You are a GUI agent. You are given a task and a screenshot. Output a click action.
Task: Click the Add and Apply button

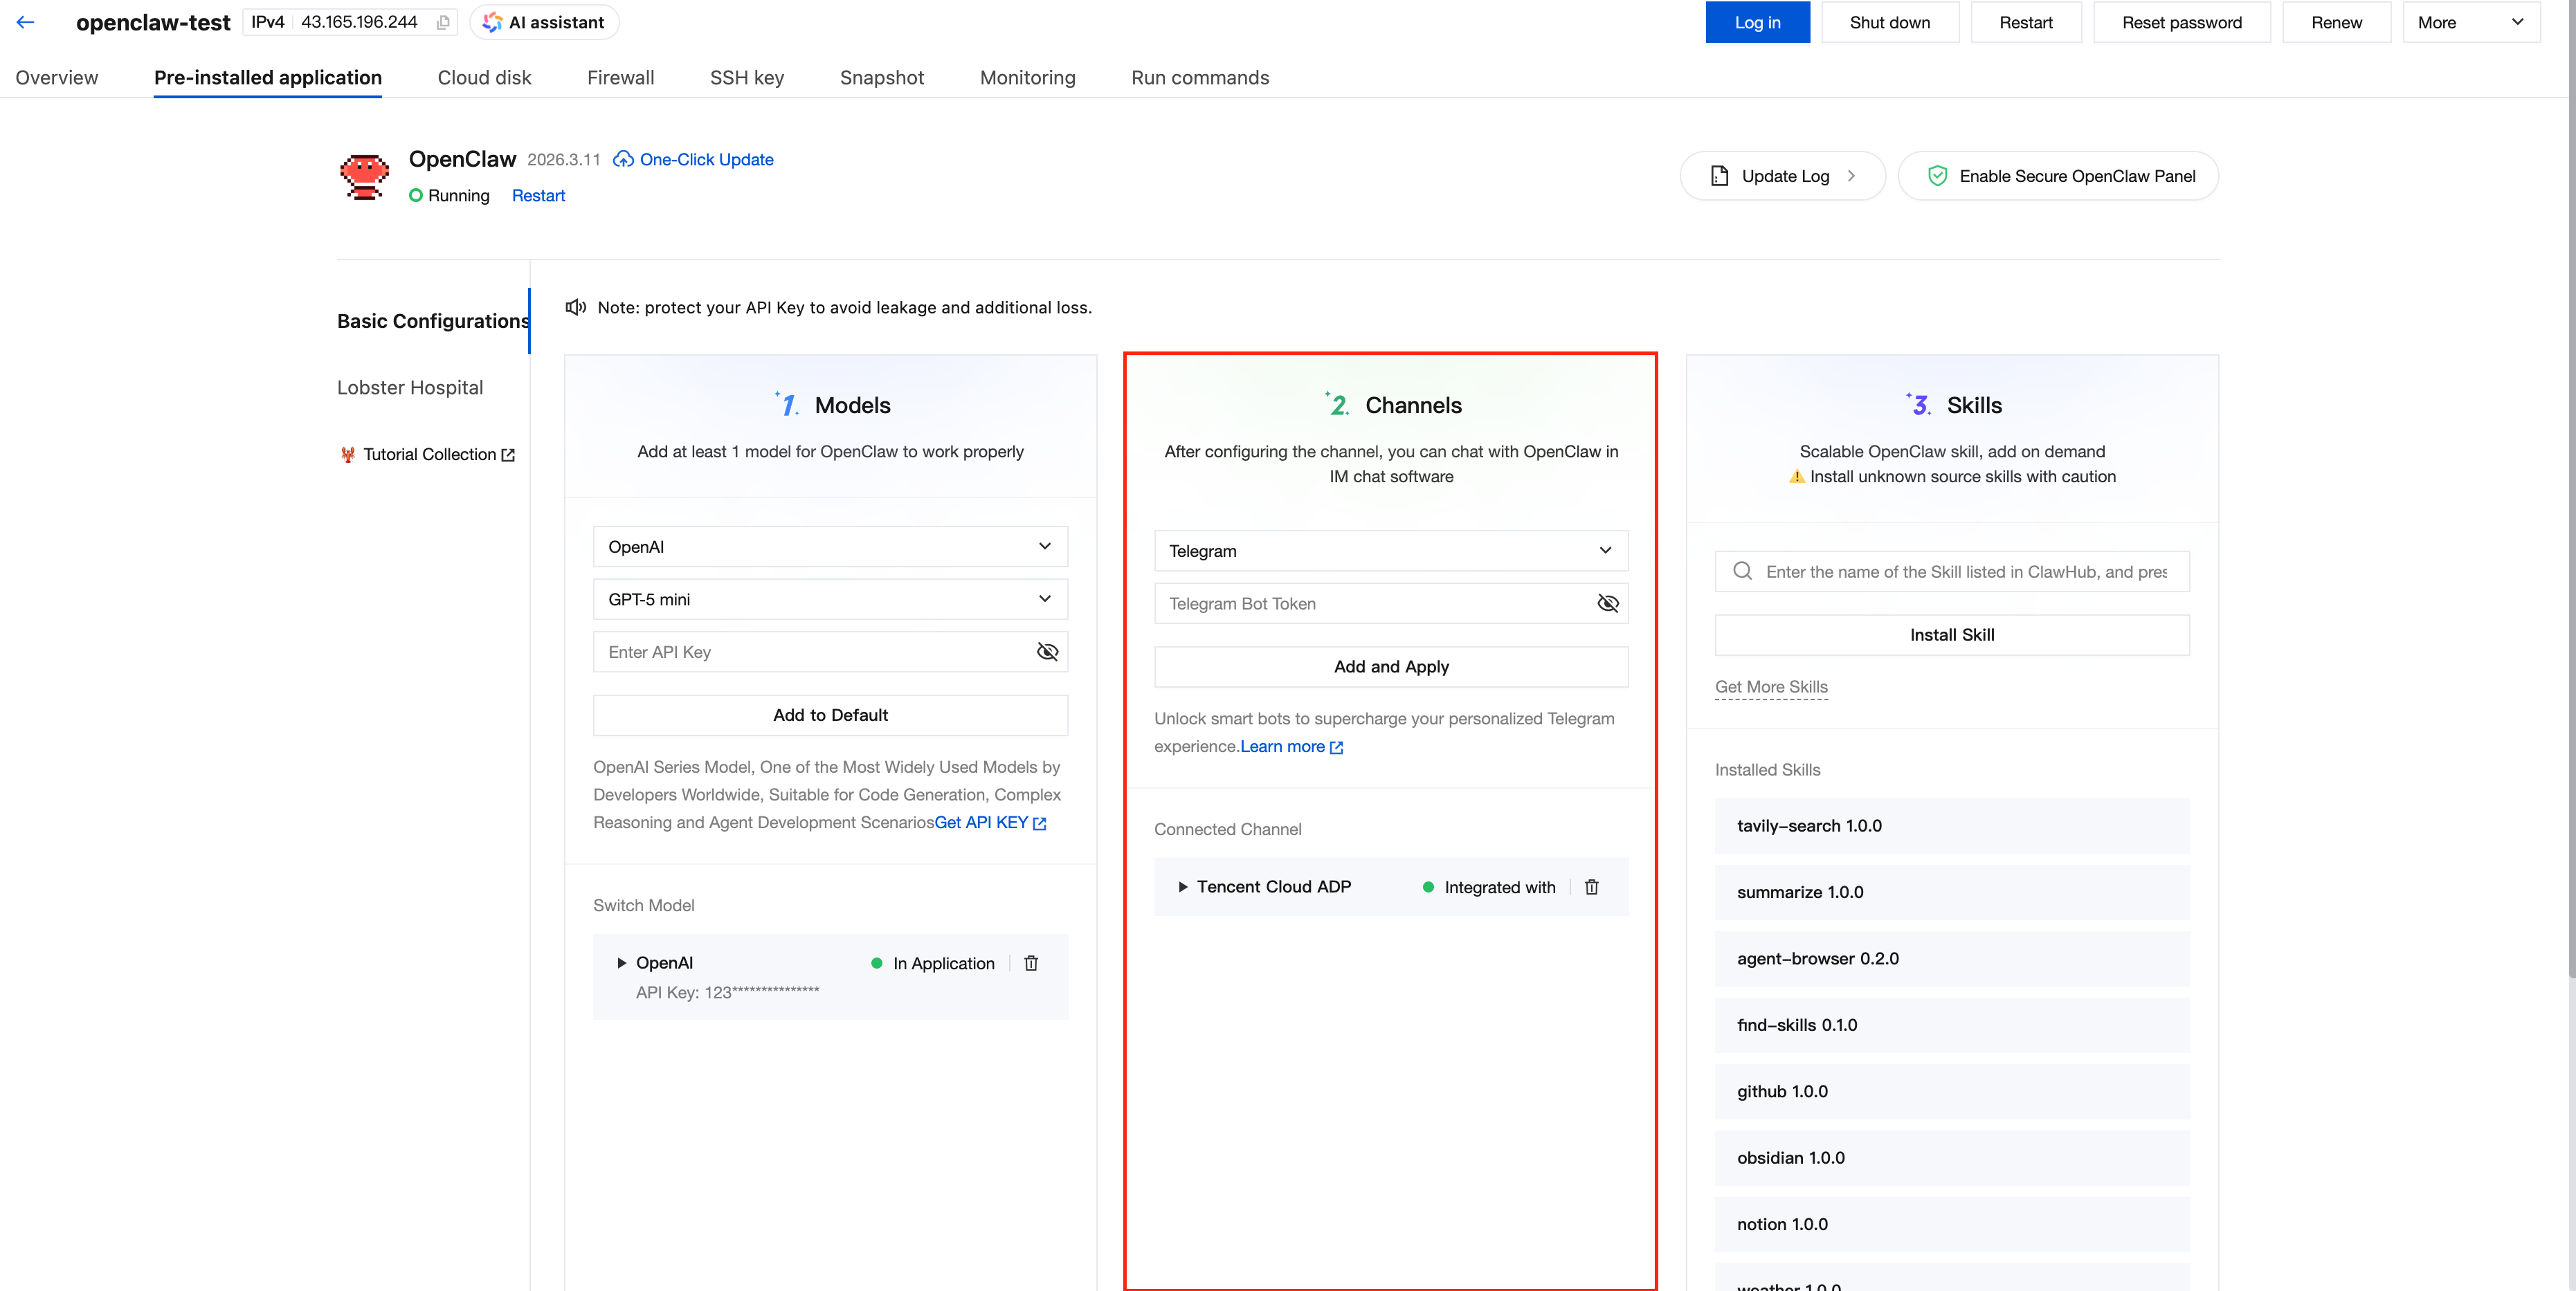1391,667
